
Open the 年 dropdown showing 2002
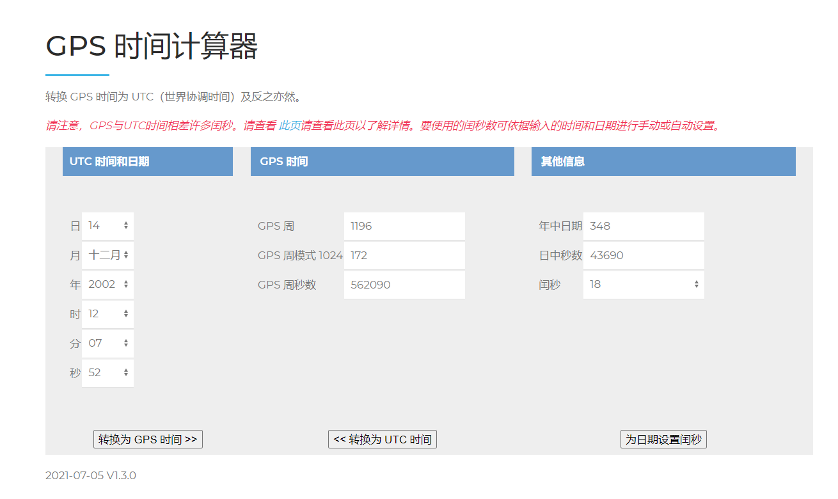pyautogui.click(x=107, y=284)
